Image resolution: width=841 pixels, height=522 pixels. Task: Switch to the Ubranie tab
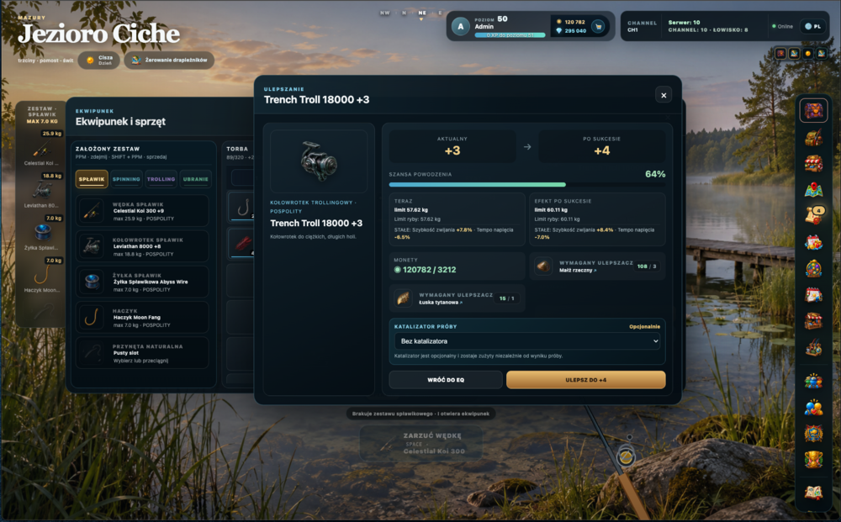pyautogui.click(x=196, y=179)
